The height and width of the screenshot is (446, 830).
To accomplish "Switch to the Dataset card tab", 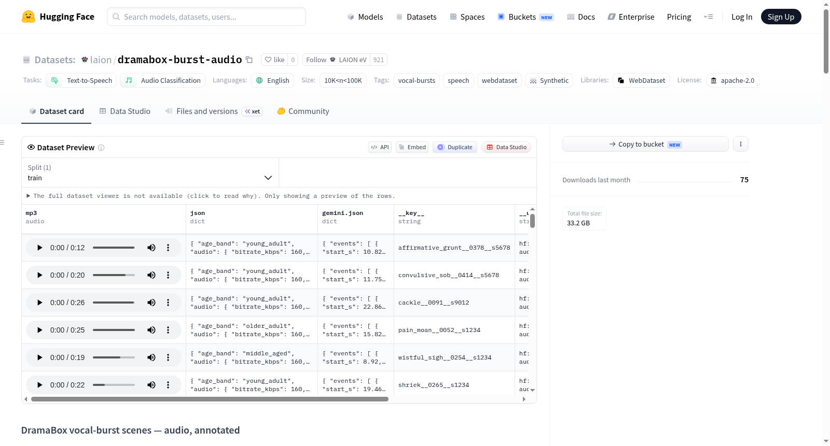I will pos(57,111).
